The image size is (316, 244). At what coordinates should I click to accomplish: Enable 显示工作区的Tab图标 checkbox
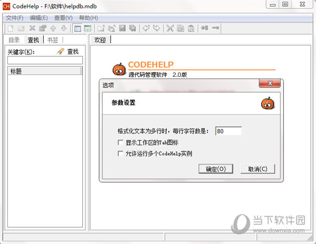pos(120,143)
